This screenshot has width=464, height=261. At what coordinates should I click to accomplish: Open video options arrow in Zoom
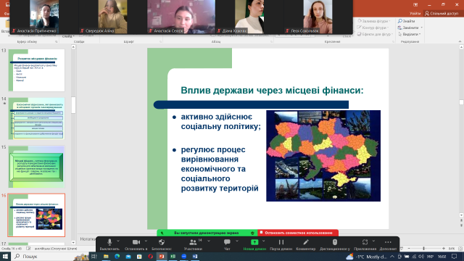point(146,241)
